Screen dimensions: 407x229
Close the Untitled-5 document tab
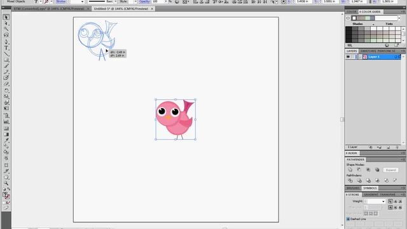(x=152, y=8)
